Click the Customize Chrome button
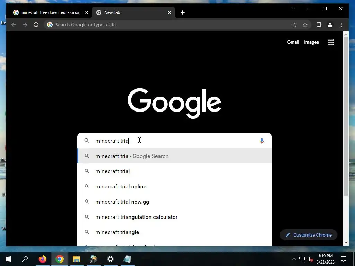355x266 pixels. (x=309, y=235)
